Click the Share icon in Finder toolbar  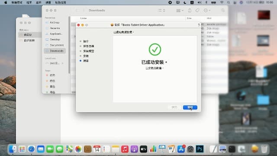190,10
